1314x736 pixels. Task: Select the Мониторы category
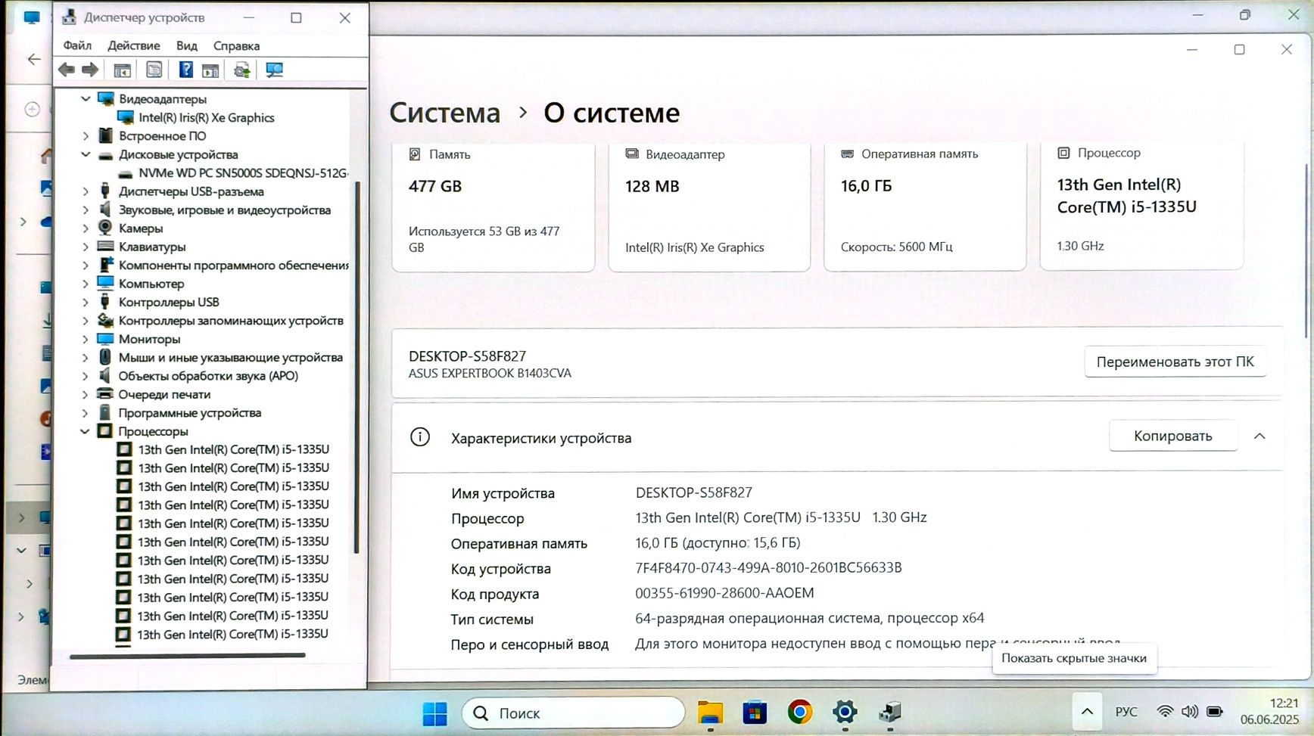(149, 339)
